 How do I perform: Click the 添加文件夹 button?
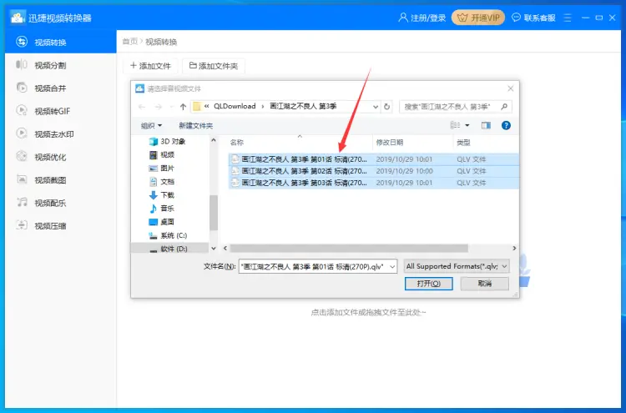coord(214,66)
